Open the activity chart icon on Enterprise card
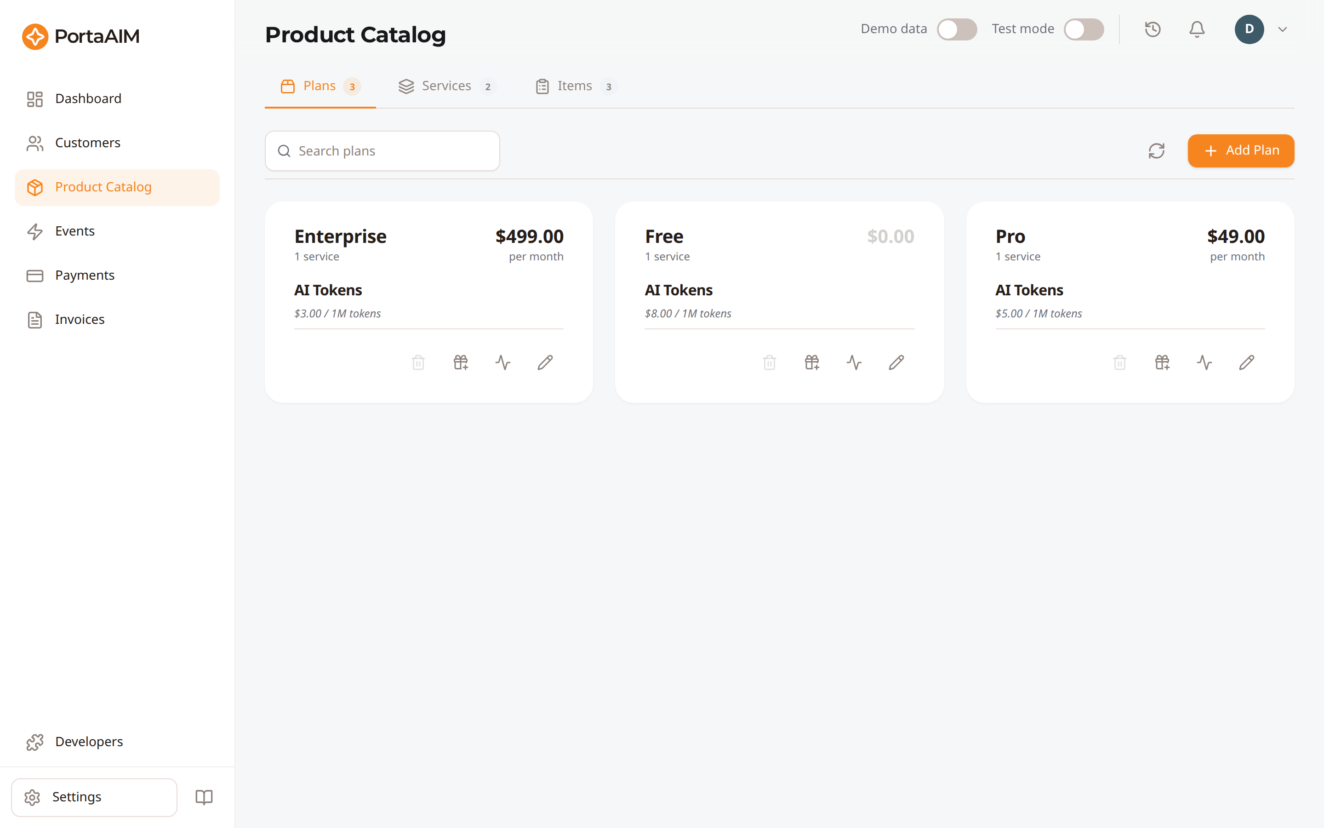 [x=503, y=362]
